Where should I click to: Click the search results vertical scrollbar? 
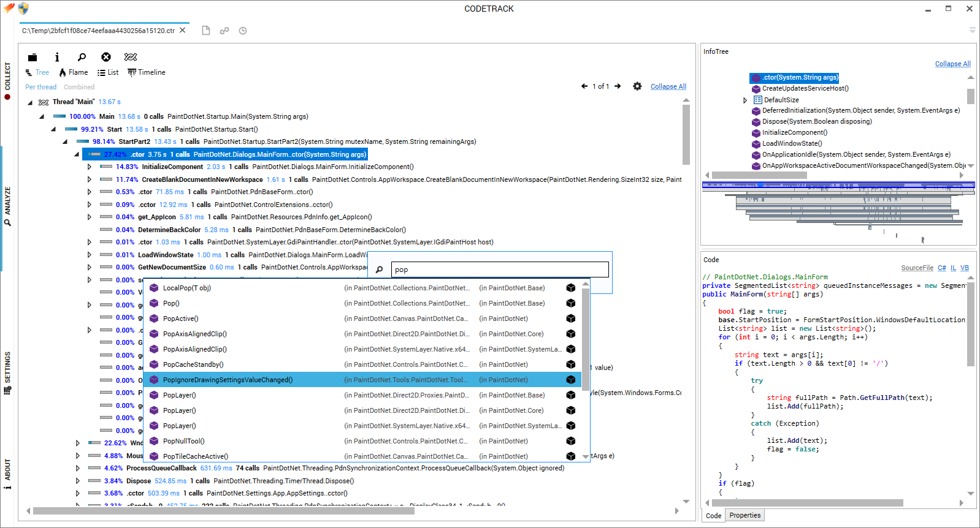pos(585,339)
